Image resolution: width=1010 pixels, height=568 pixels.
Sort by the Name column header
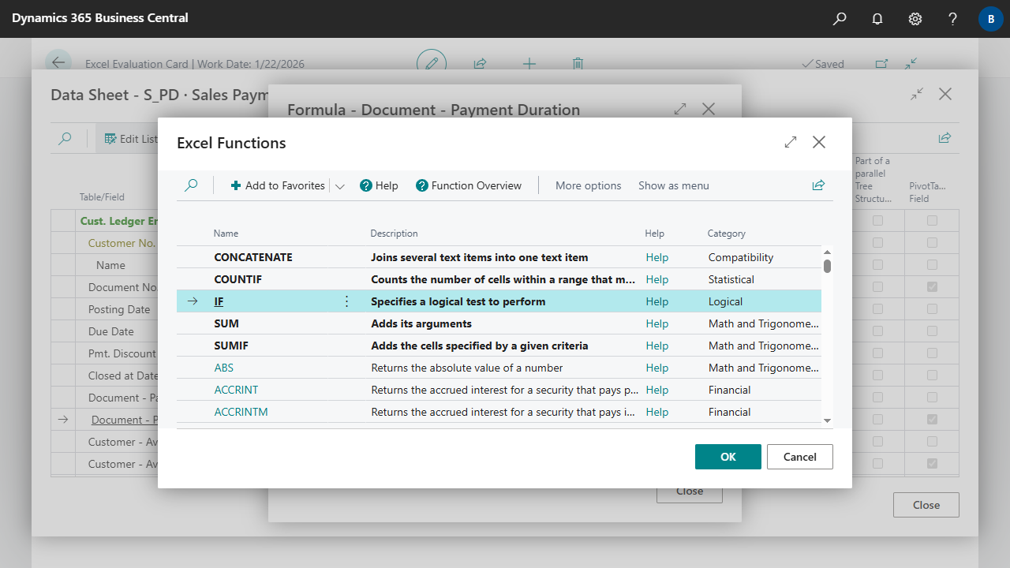(226, 234)
